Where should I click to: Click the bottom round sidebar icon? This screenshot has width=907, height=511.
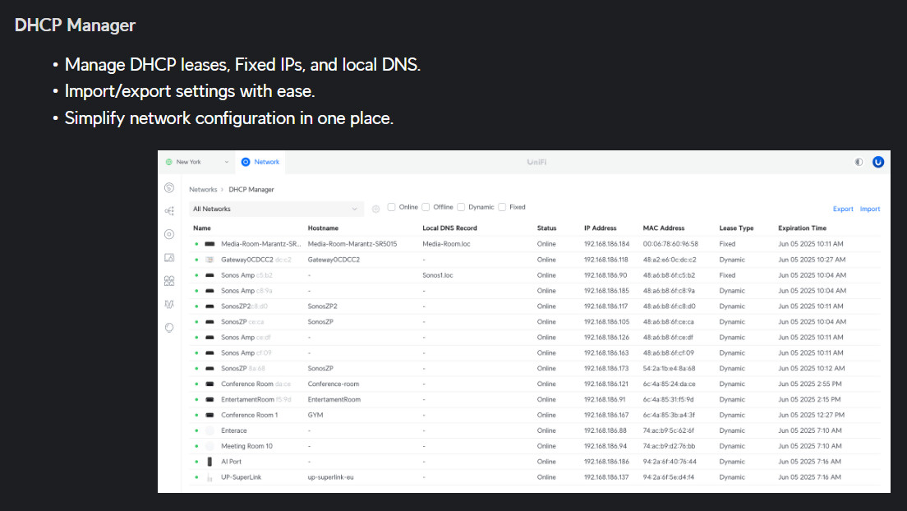click(x=169, y=328)
